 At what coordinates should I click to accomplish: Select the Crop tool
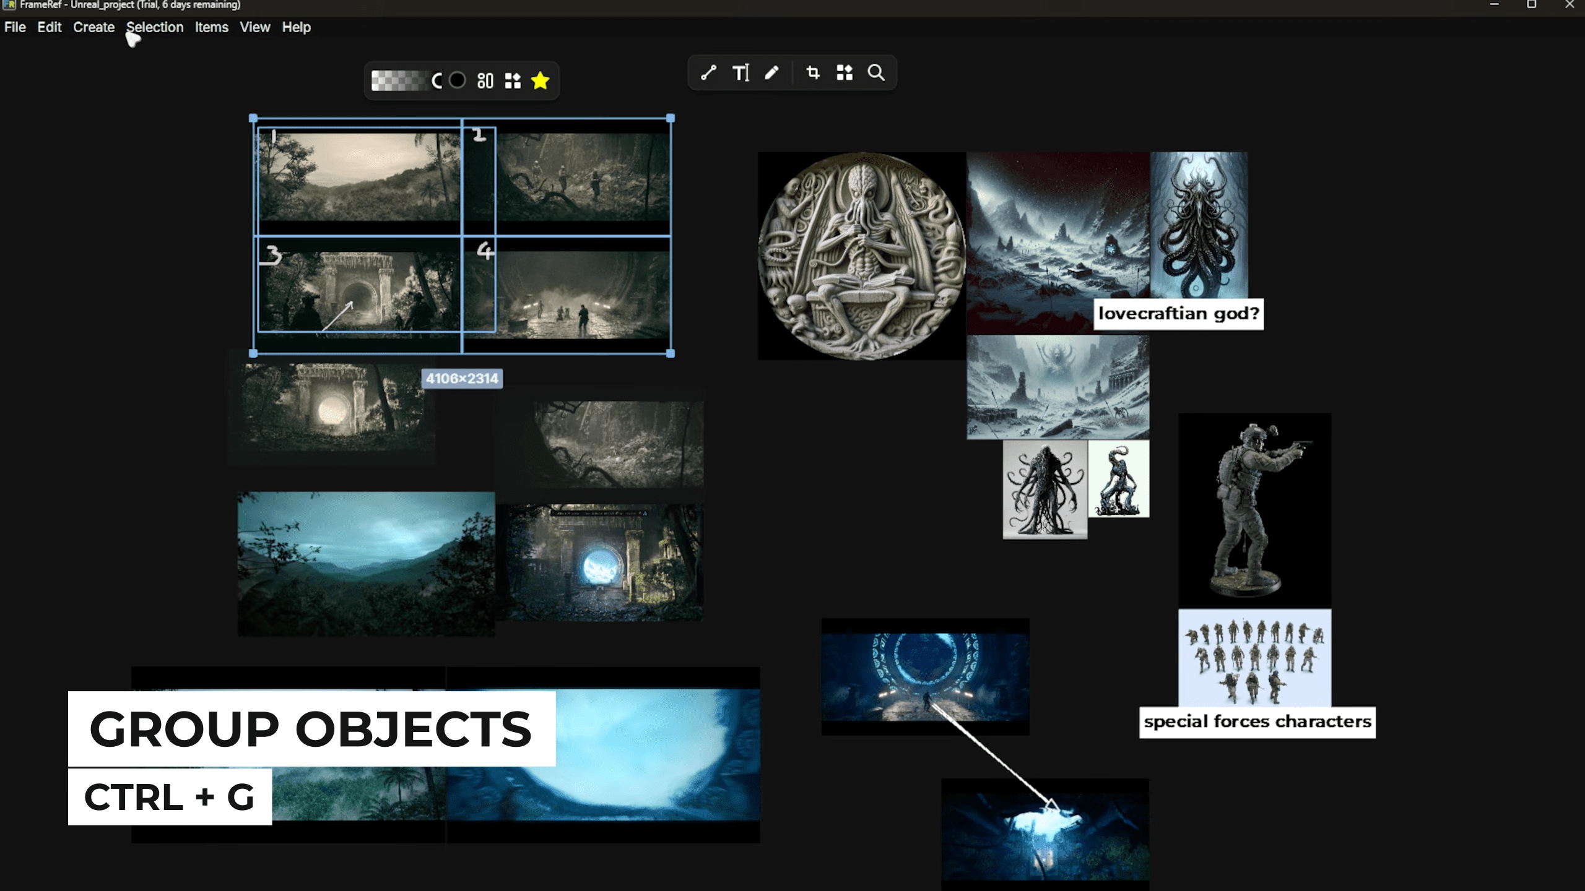tap(813, 73)
